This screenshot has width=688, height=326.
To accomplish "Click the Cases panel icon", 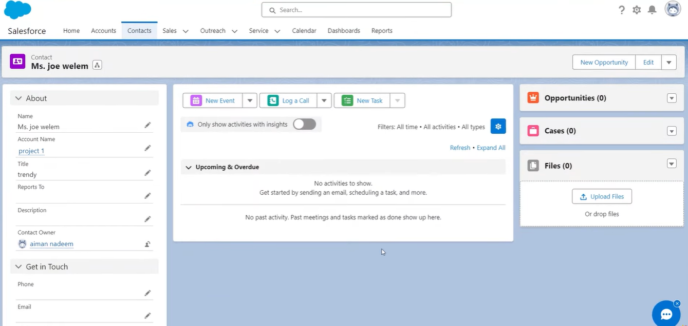I will (533, 131).
